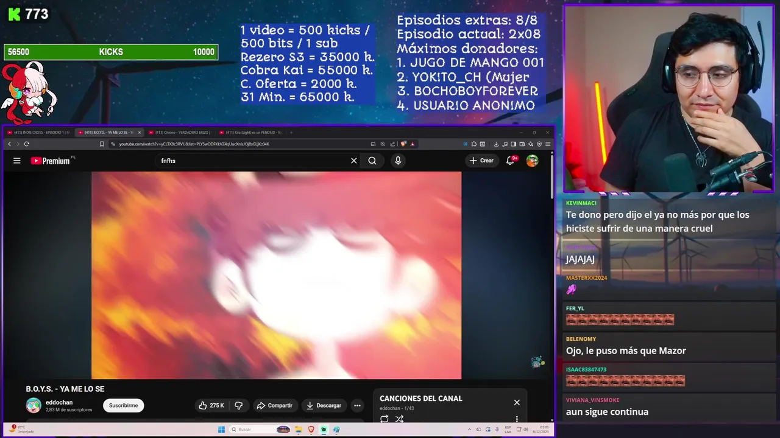
Task: Click the Compartir button
Action: coord(274,405)
